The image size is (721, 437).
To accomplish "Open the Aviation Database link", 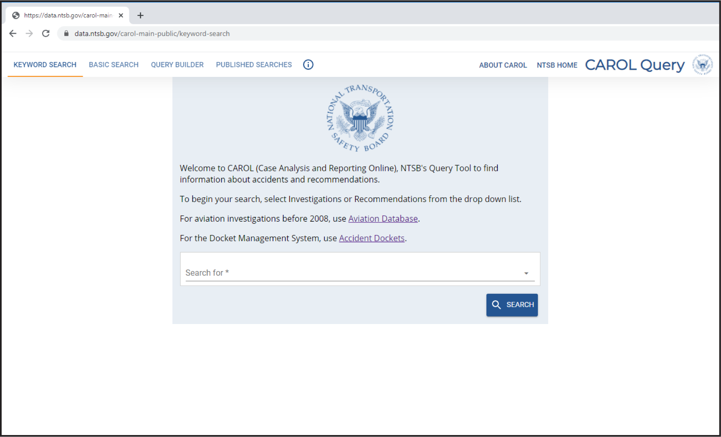I will click(x=382, y=218).
